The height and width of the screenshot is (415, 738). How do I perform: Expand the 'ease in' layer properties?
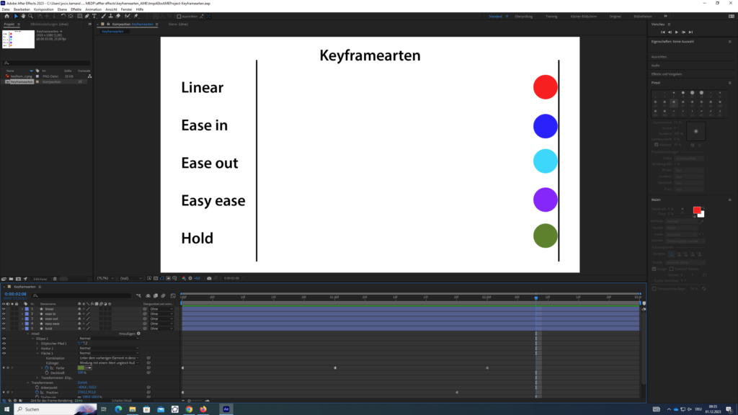point(20,313)
